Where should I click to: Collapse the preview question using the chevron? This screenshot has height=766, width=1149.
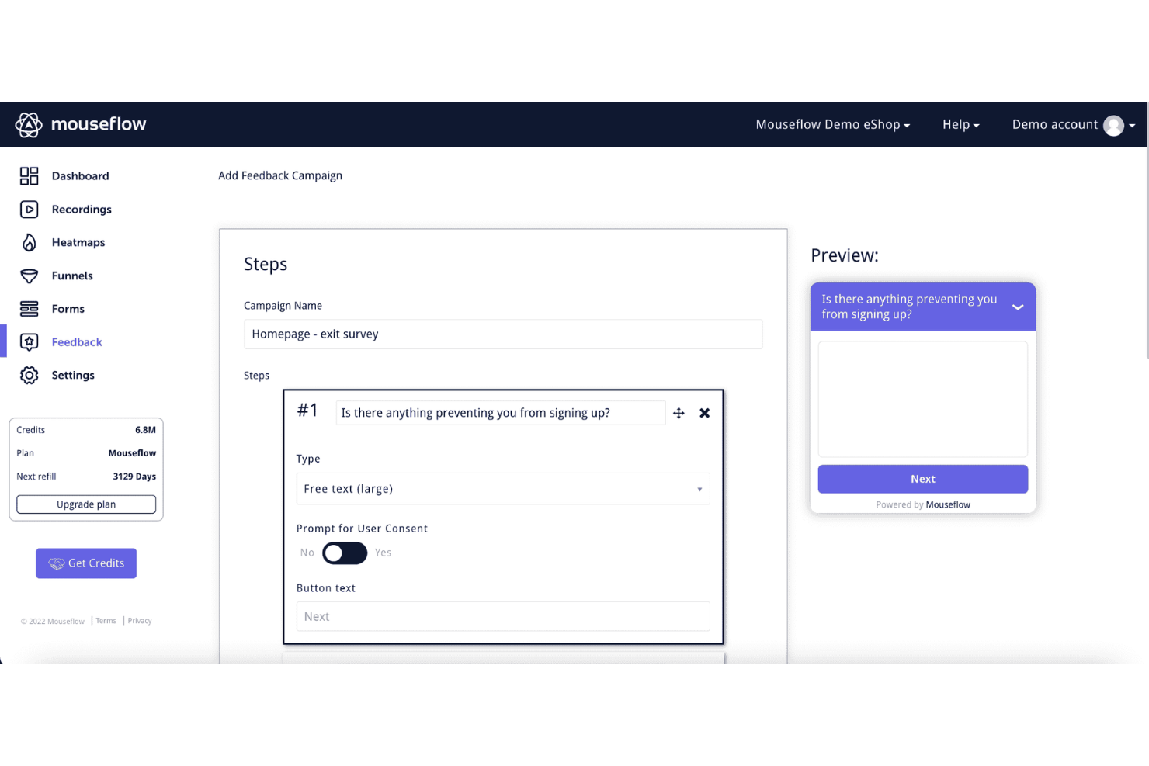coord(1018,307)
